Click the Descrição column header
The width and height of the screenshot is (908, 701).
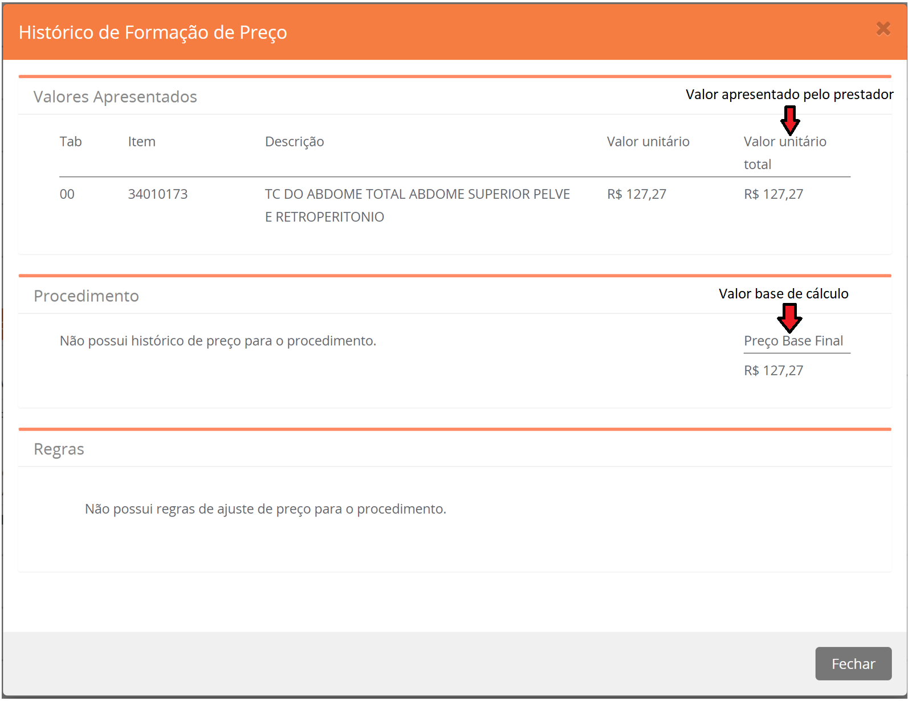[294, 142]
